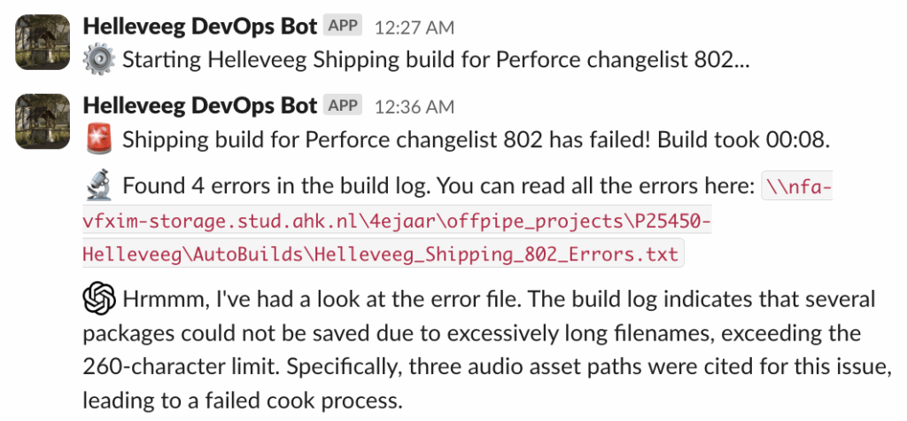907x421 pixels.
Task: Click the red siren emoji
Action: (x=98, y=140)
